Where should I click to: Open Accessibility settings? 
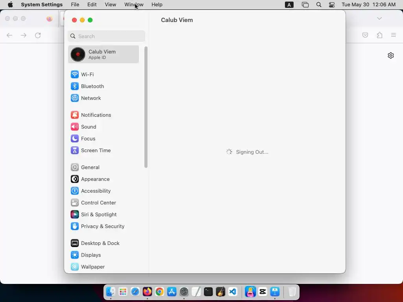point(104,191)
